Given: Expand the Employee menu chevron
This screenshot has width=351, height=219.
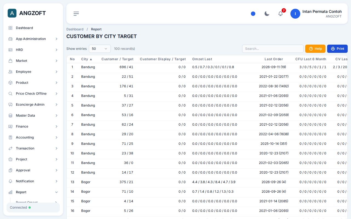Looking at the screenshot, I should [56, 72].
